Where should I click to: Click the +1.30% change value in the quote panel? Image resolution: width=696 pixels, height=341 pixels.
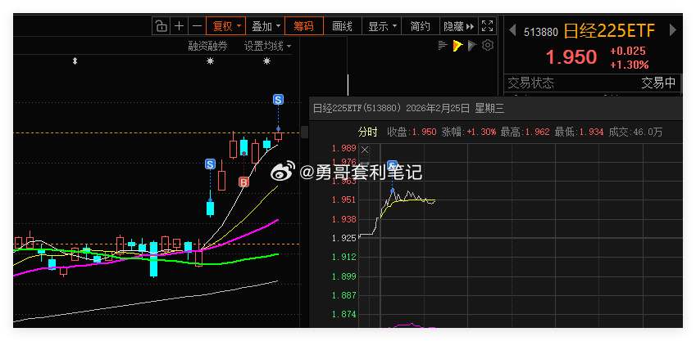pos(630,65)
